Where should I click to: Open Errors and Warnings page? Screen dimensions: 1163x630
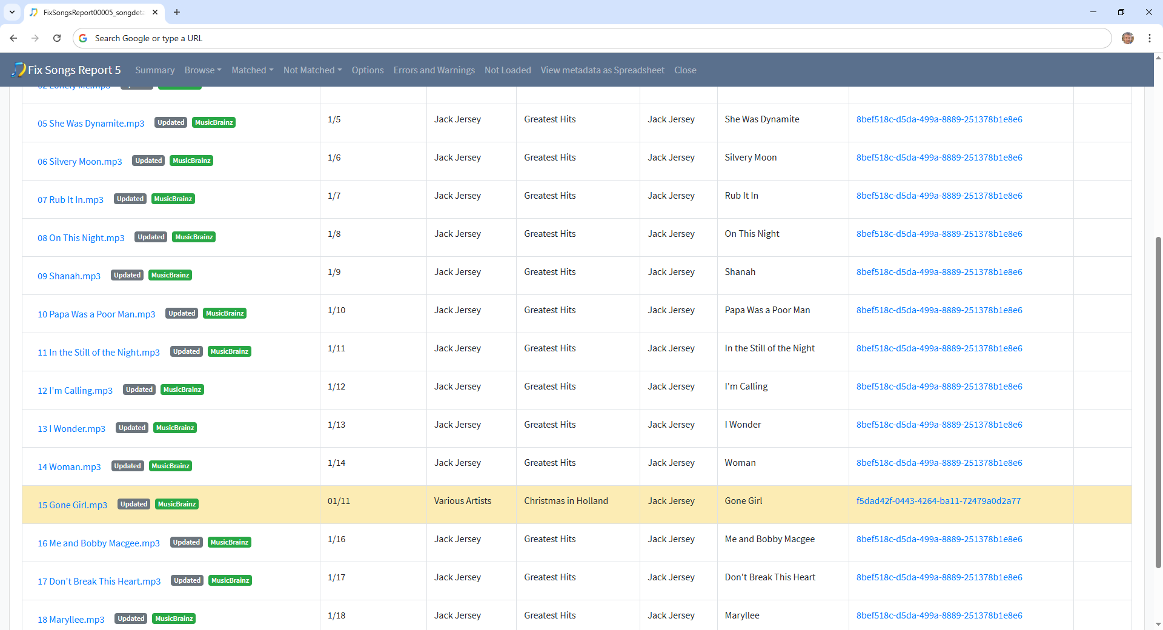point(434,70)
